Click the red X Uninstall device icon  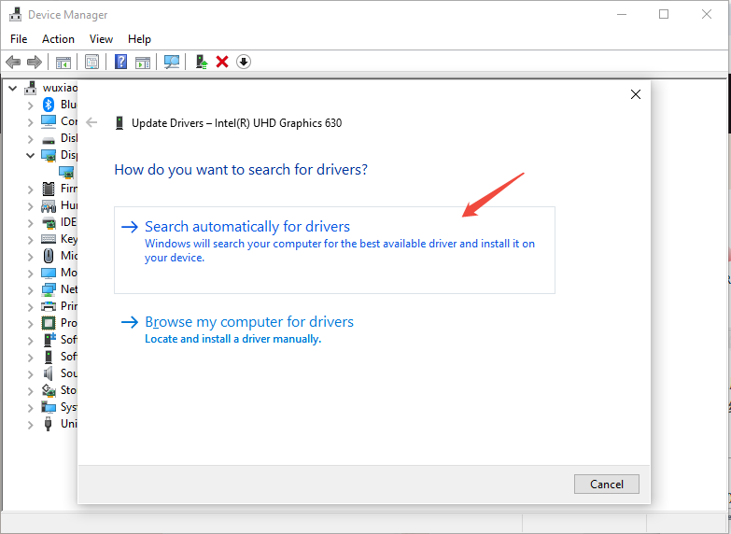point(222,62)
